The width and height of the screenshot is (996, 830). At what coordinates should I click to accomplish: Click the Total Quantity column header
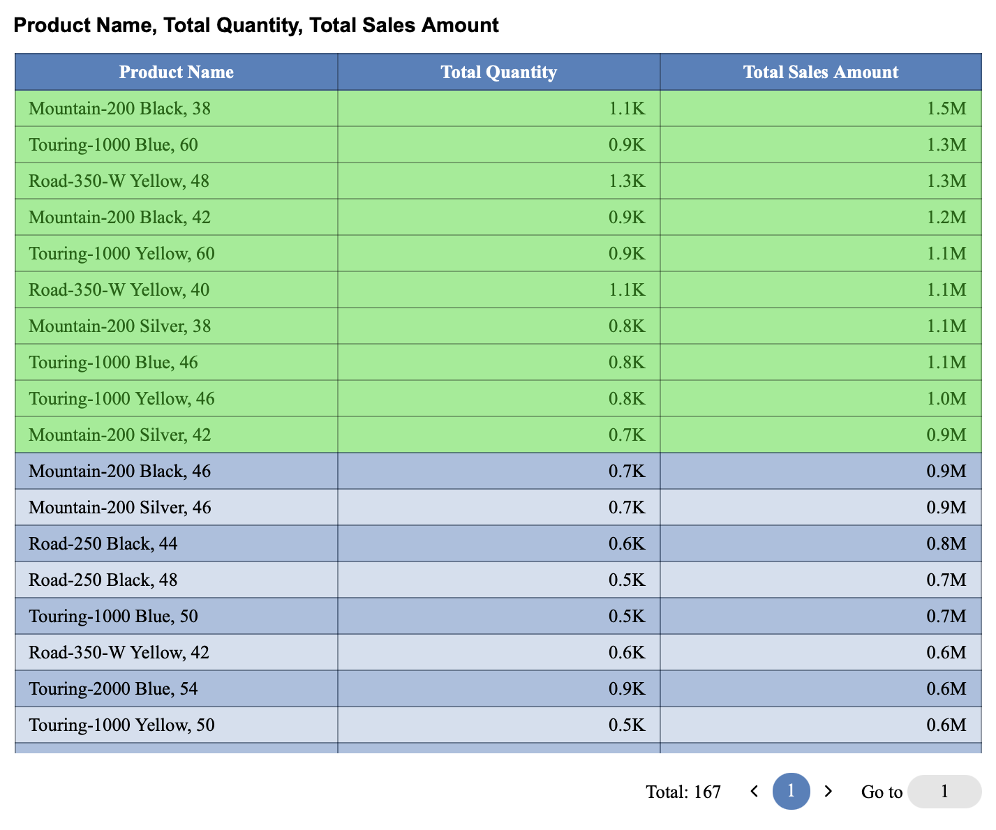click(498, 72)
